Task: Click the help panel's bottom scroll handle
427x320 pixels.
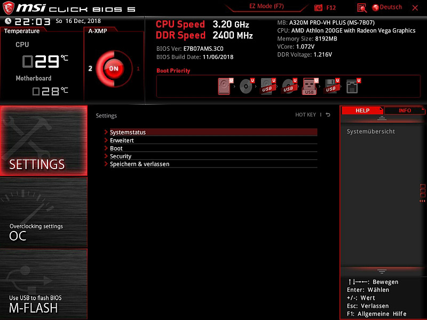Action: (x=382, y=271)
